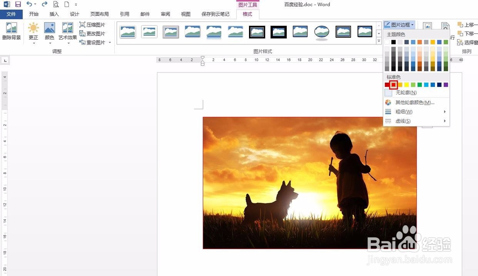Pick gold theme color swatch in top row
478x276 pixels.
(433, 42)
